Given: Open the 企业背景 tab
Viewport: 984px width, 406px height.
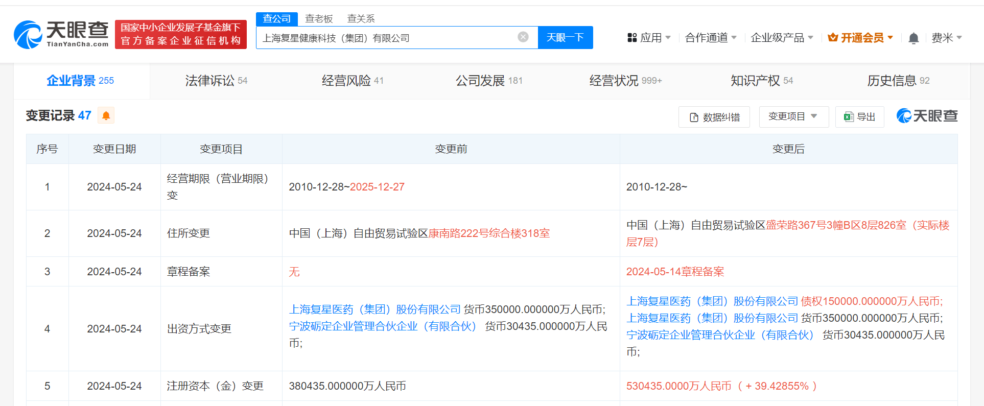Looking at the screenshot, I should (x=80, y=81).
